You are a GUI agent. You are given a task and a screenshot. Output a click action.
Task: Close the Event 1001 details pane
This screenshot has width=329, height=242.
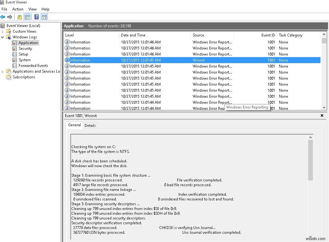click(x=322, y=115)
